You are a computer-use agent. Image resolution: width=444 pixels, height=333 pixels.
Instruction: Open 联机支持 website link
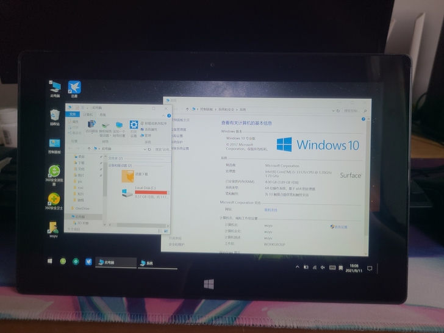click(271, 210)
